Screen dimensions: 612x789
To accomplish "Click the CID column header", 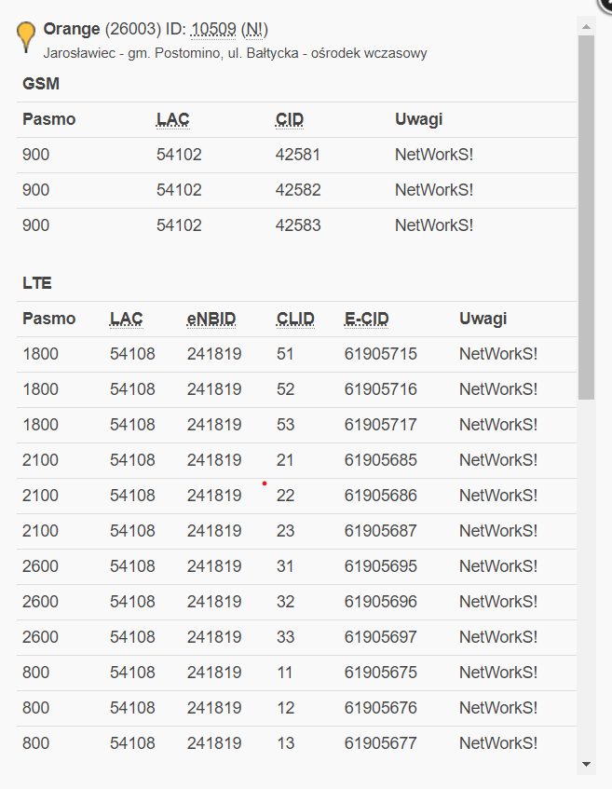I will (x=289, y=119).
